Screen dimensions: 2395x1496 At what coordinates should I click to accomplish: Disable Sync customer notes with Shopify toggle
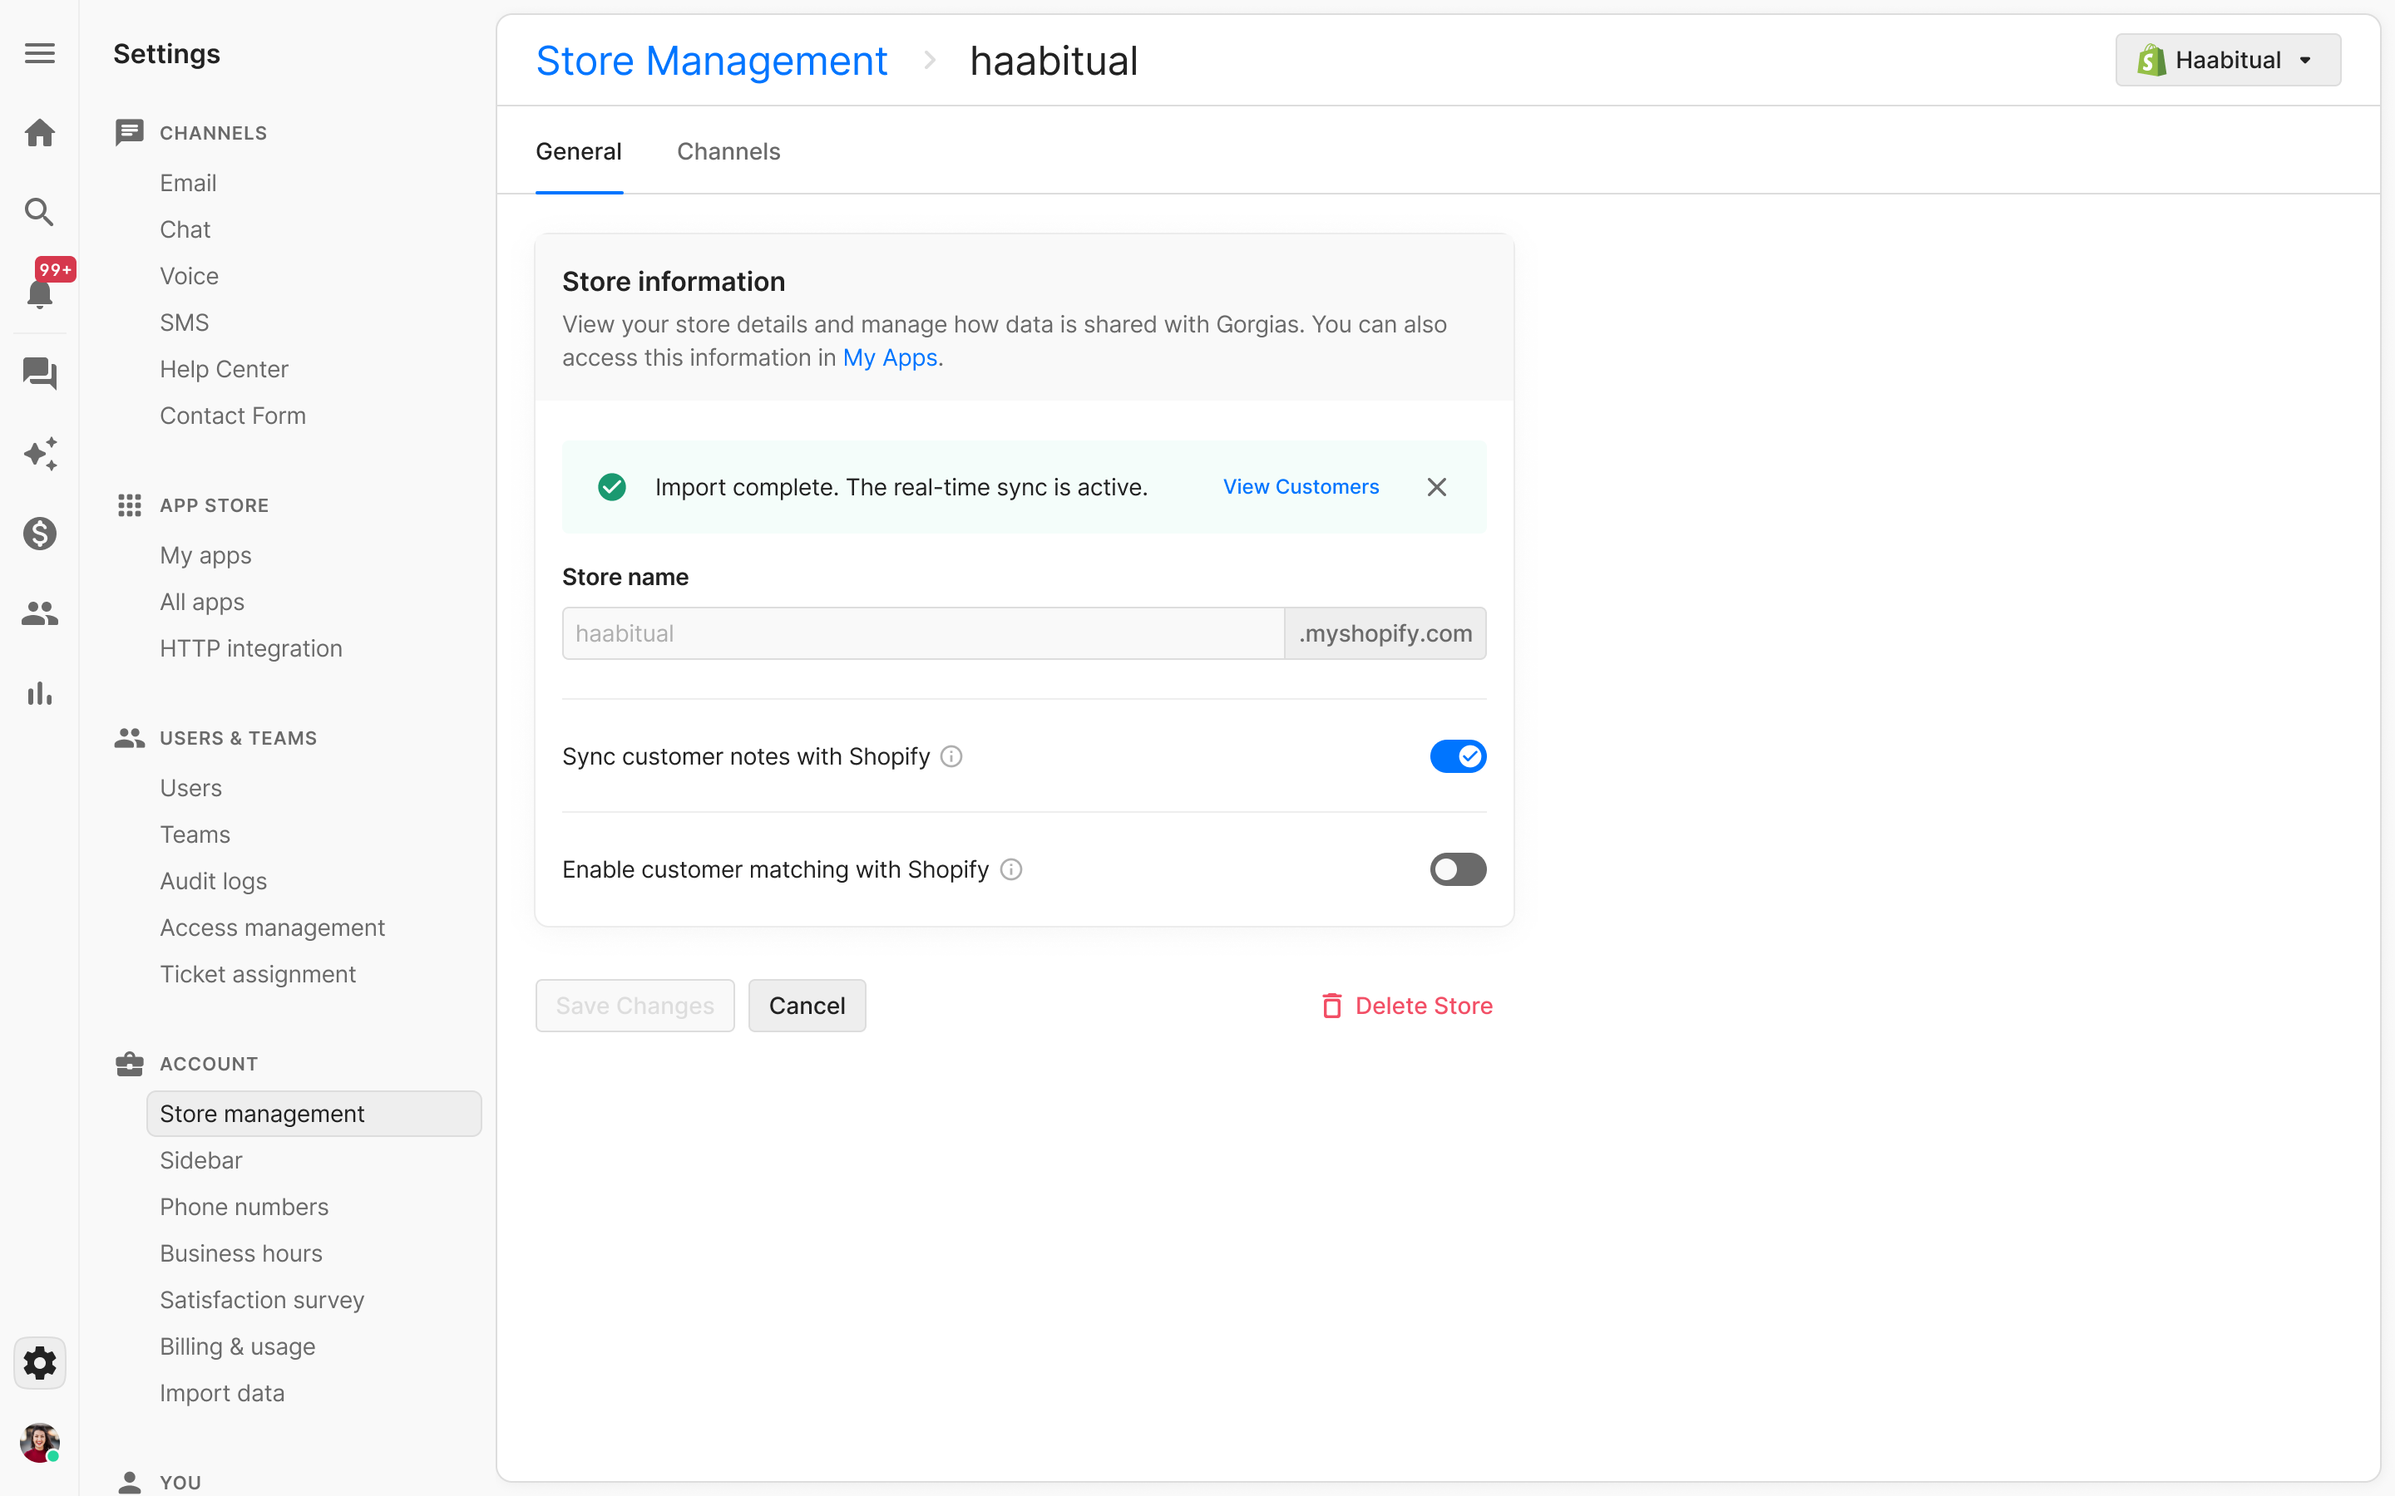tap(1458, 757)
